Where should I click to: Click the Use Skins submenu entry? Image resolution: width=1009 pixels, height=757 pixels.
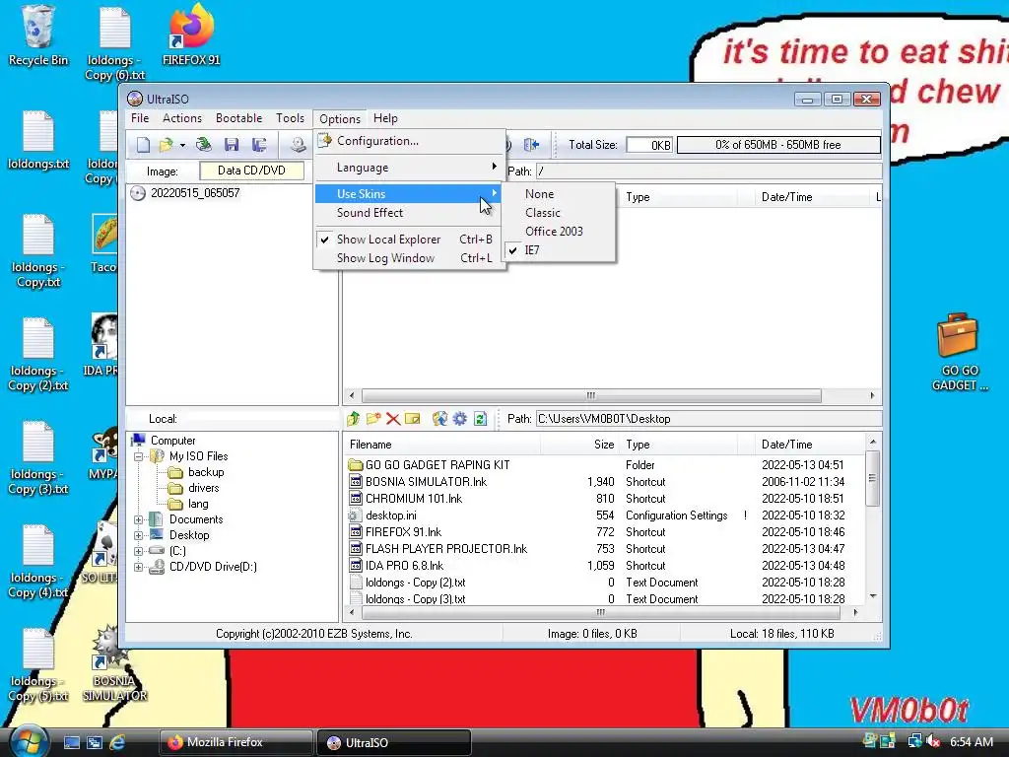pos(409,194)
